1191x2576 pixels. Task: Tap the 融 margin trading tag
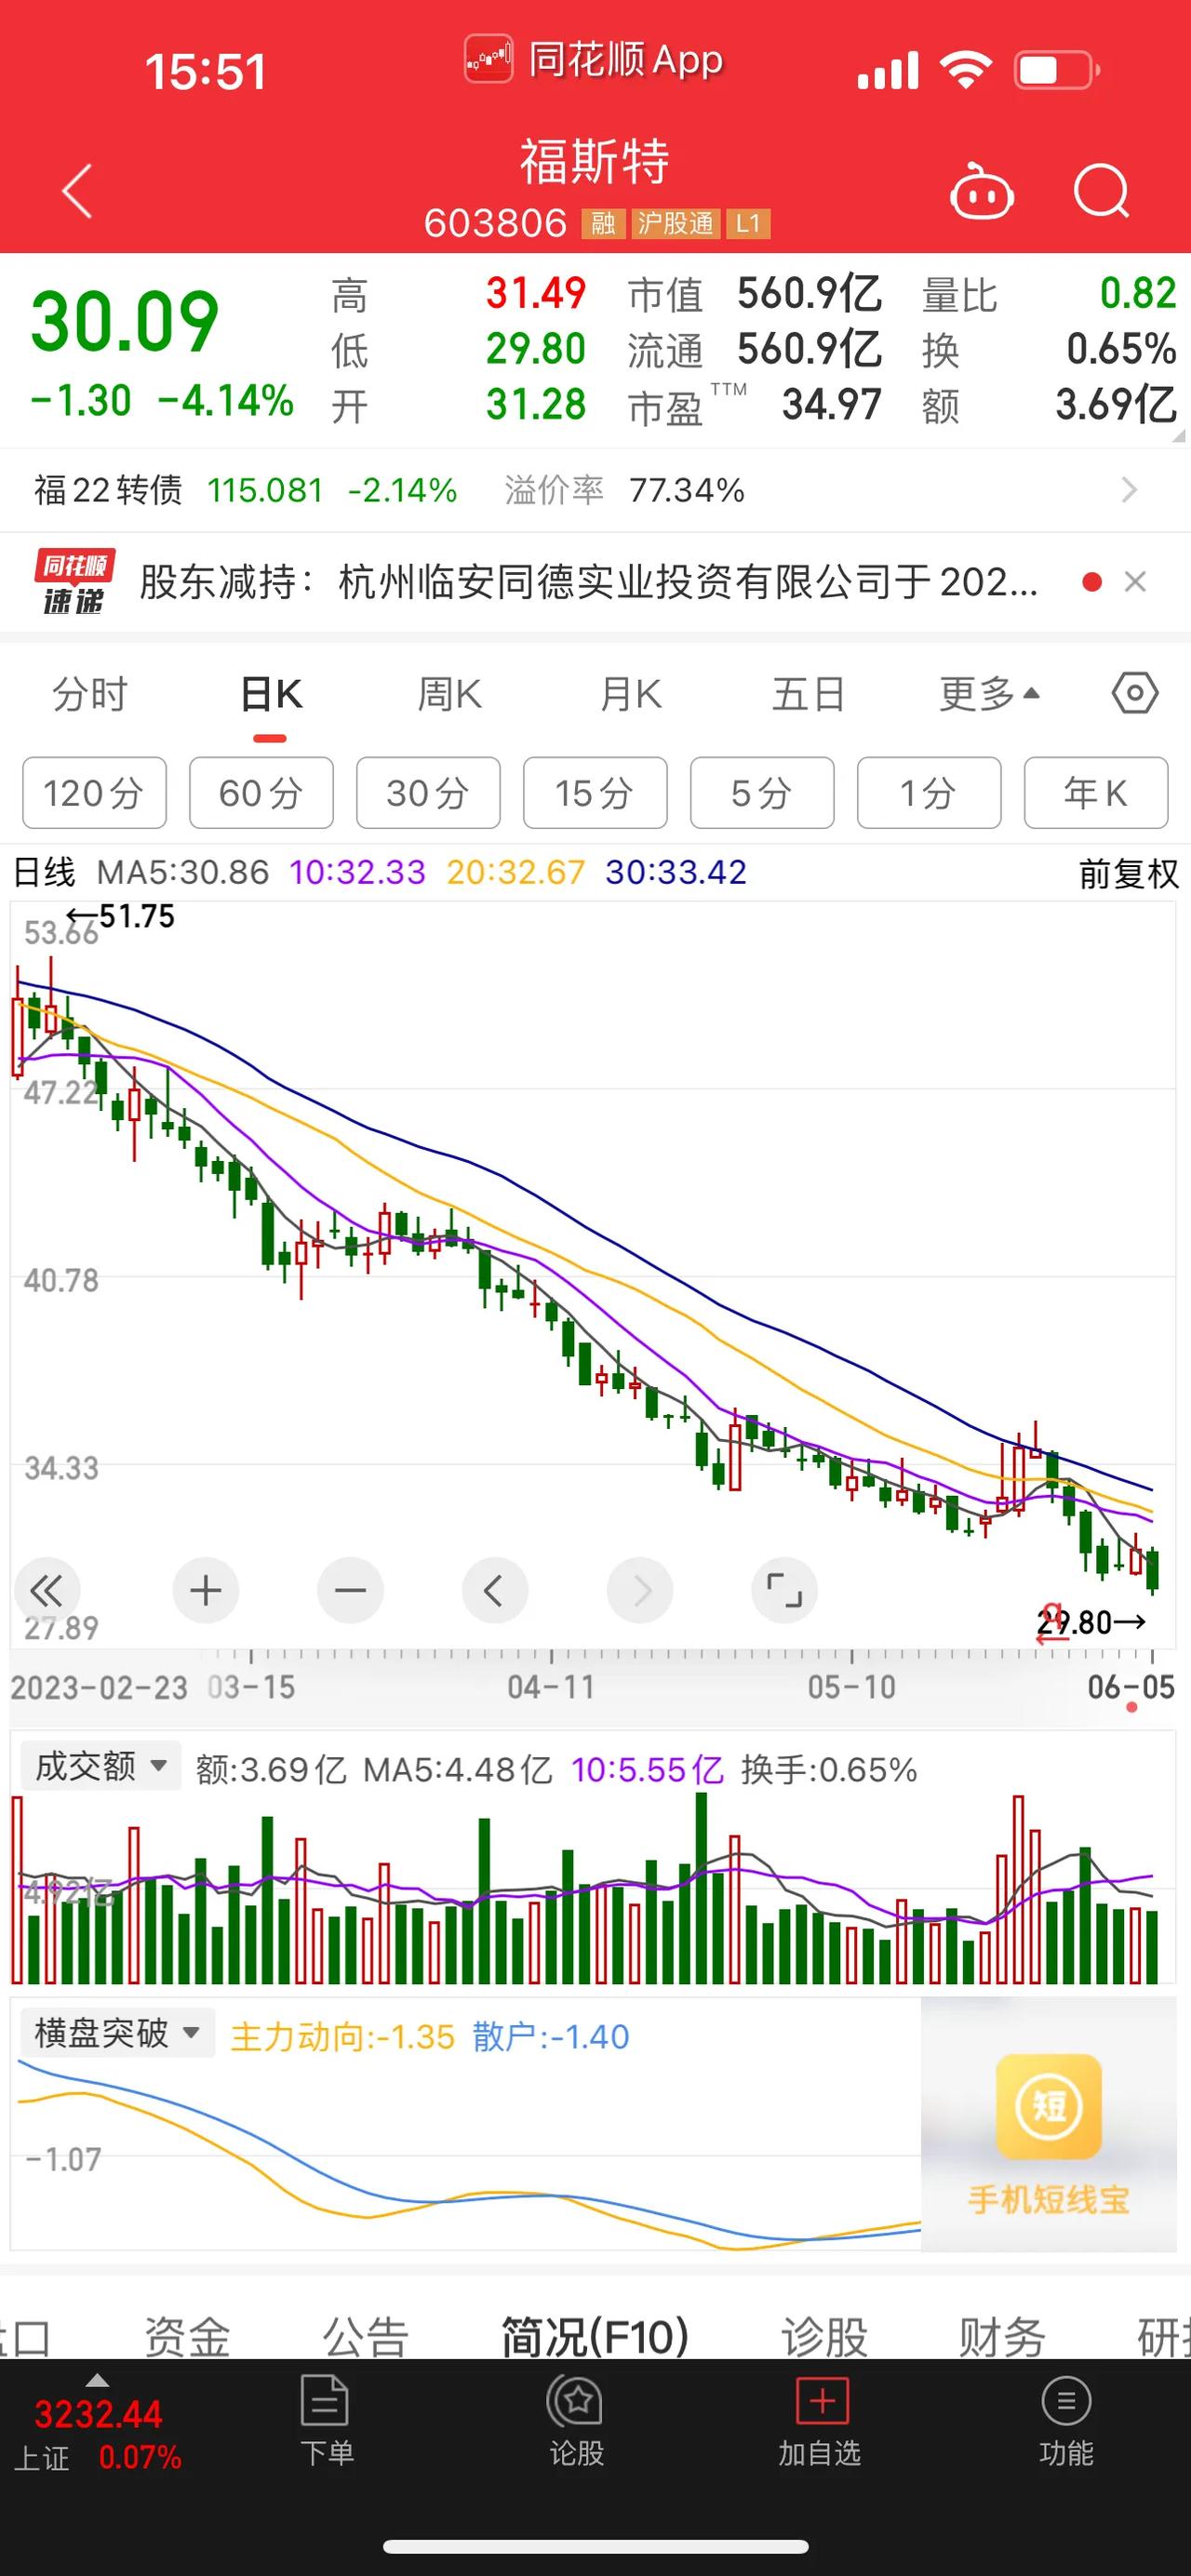(x=603, y=223)
